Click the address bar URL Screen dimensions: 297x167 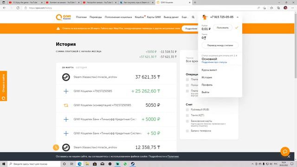40,8
